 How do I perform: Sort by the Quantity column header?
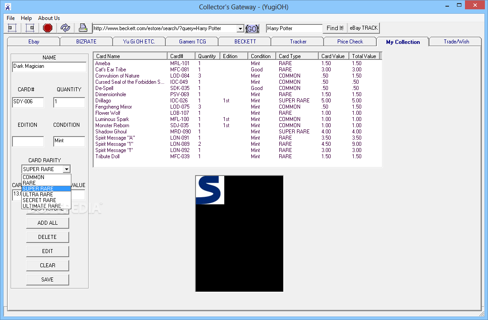pyautogui.click(x=207, y=56)
